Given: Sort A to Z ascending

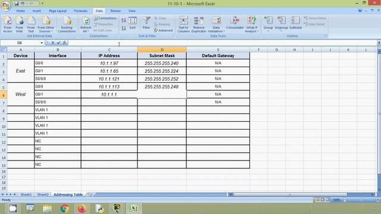Looking at the screenshot, I should 124,20.
